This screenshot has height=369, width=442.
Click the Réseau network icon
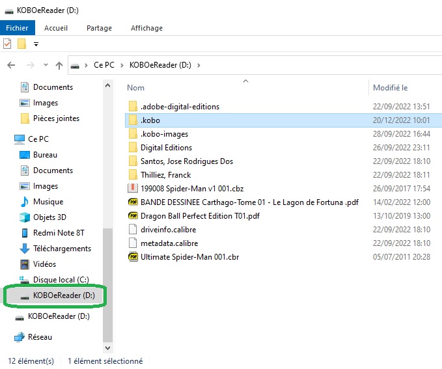20,337
